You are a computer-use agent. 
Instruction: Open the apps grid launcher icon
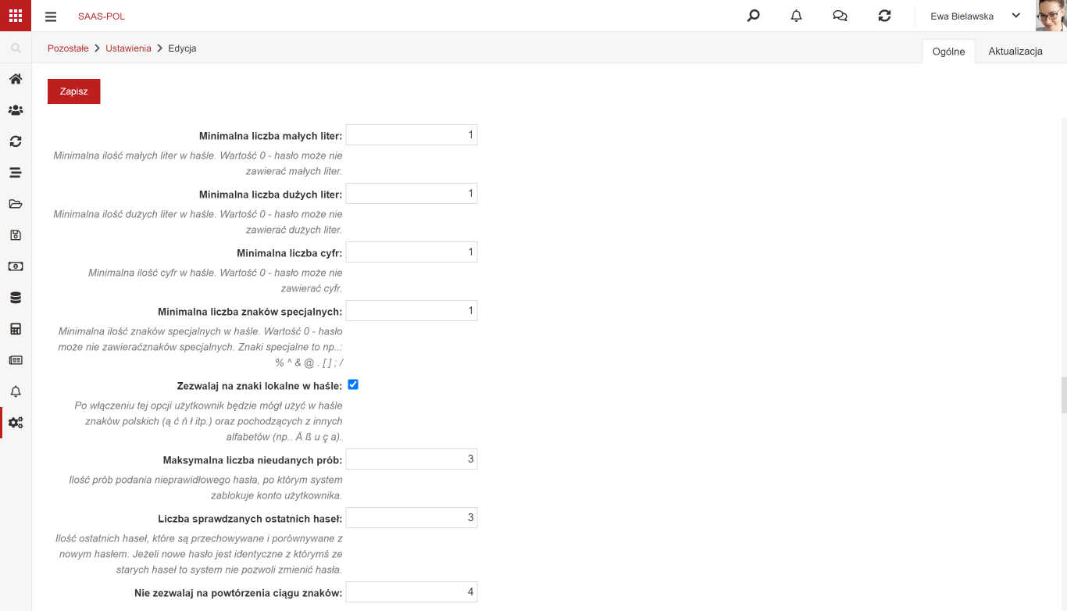pos(16,16)
